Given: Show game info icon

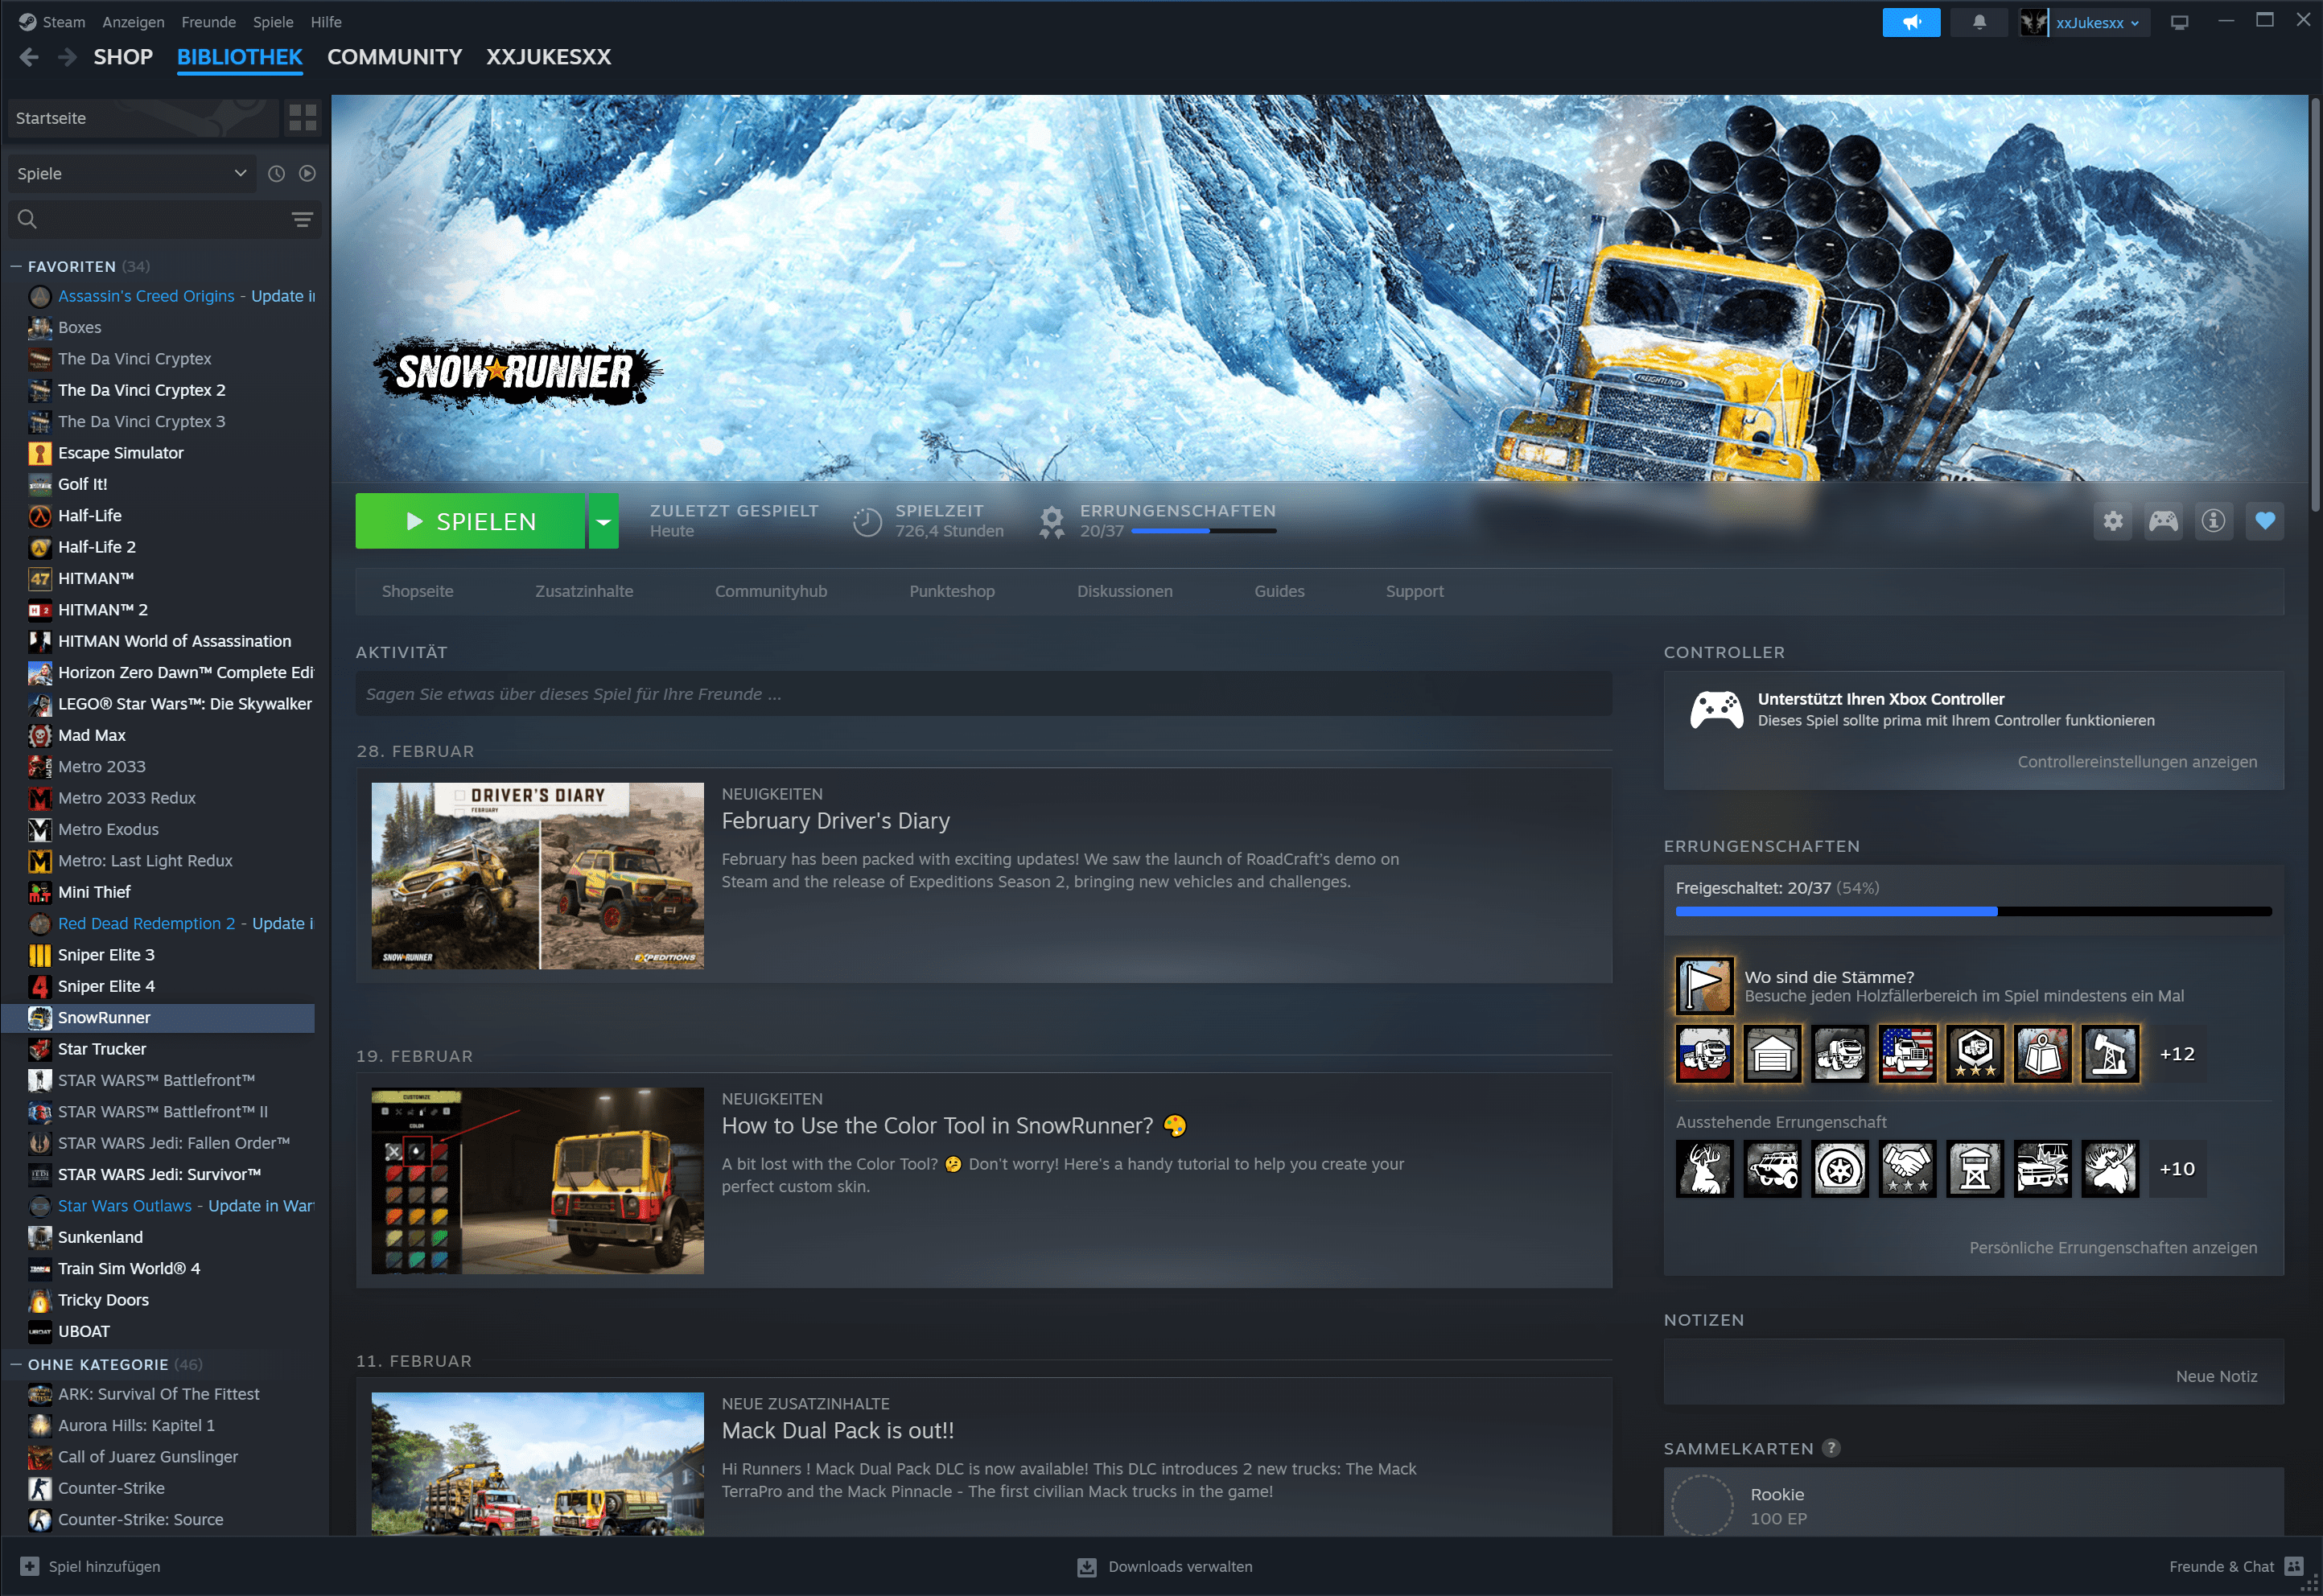Looking at the screenshot, I should 2213,520.
